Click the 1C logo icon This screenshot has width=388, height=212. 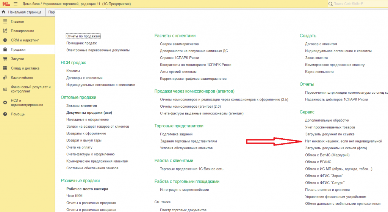(6, 4)
